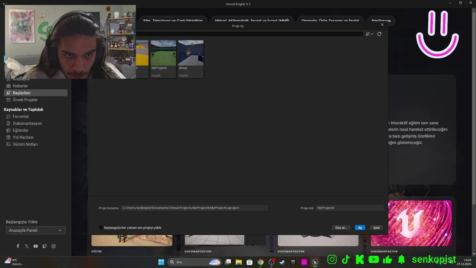The height and width of the screenshot is (268, 476).
Task: Select the deney project thumbnail
Action: pos(191,59)
